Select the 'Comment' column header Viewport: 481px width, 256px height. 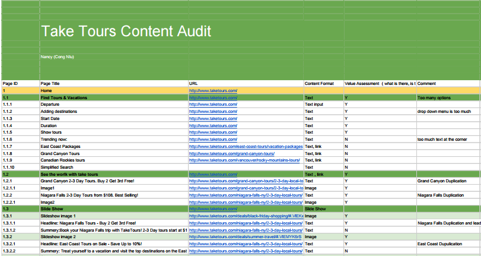coord(448,84)
